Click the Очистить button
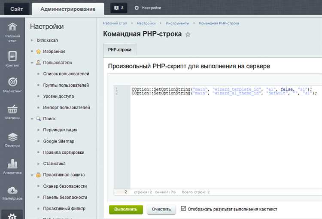This screenshot has width=322, height=219. click(161, 210)
